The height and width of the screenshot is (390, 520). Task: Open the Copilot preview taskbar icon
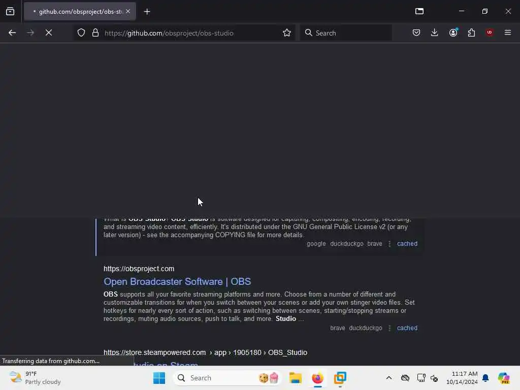point(503,378)
